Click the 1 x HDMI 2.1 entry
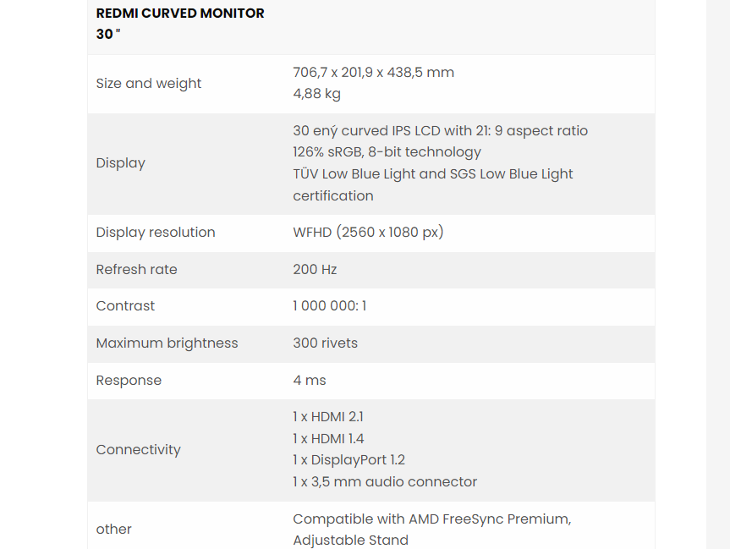 (327, 416)
